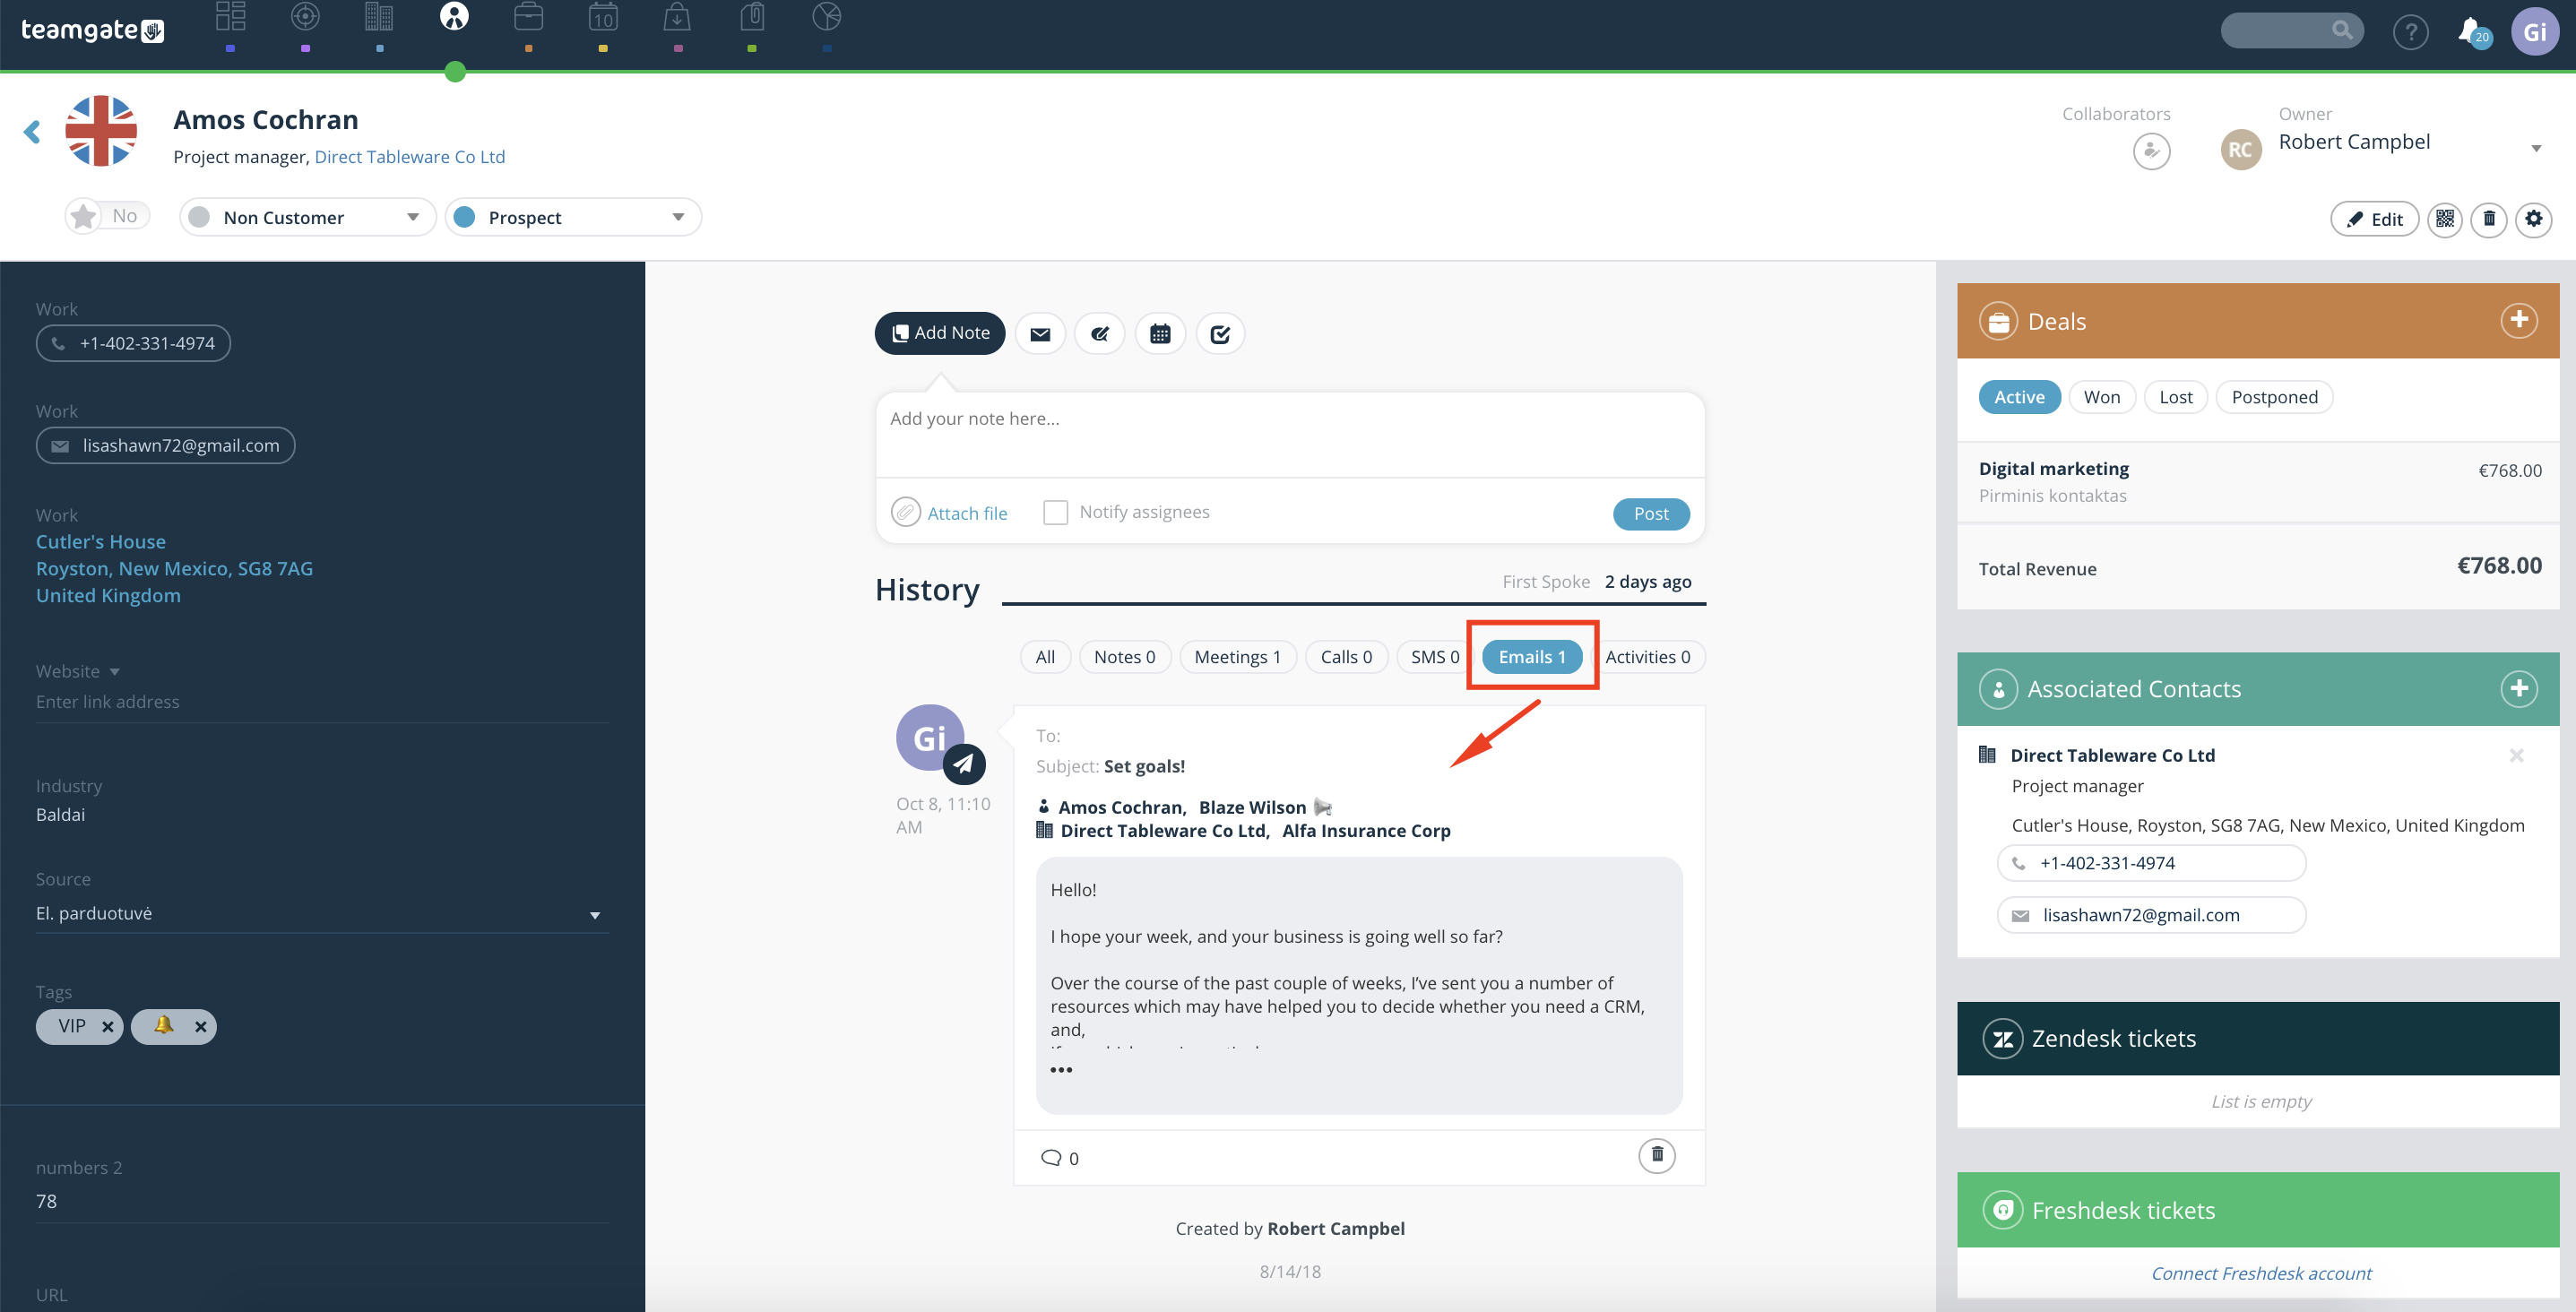2576x1312 pixels.
Task: Select the log call icon
Action: tap(1100, 334)
